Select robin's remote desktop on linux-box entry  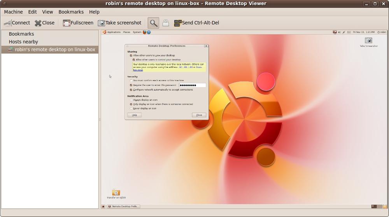[x=50, y=49]
